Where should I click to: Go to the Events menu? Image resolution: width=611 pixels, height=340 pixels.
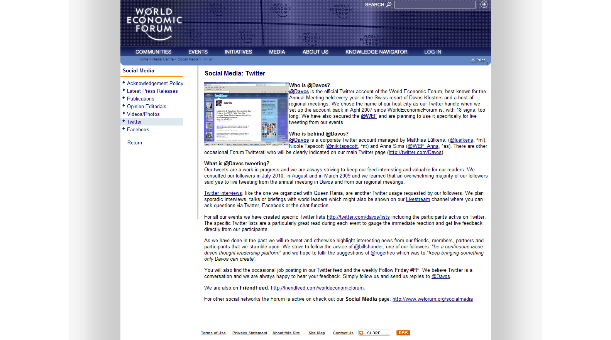coord(198,52)
